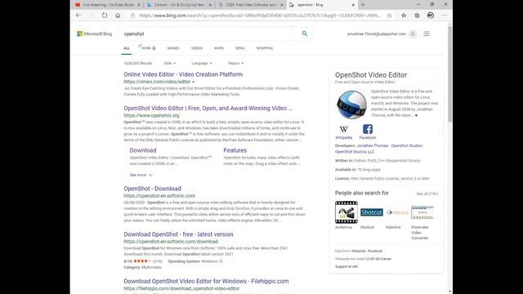
Task: Open the Date filter dropdown
Action: pyautogui.click(x=170, y=64)
